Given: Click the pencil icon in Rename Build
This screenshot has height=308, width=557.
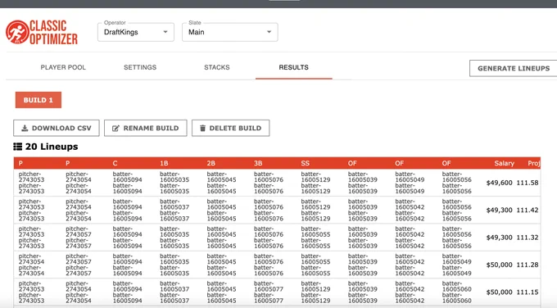Looking at the screenshot, I should coord(115,129).
